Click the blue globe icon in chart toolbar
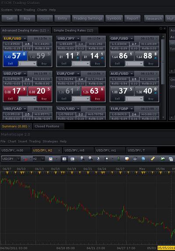175x251 pixels. [x=143, y=159]
